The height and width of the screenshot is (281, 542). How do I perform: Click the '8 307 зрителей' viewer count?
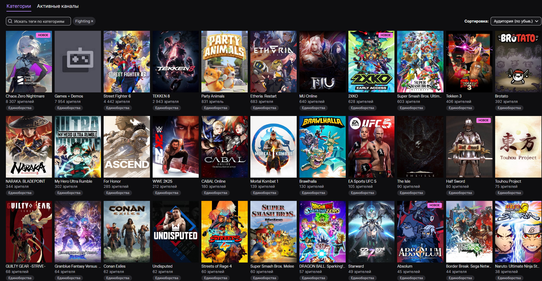pos(20,102)
